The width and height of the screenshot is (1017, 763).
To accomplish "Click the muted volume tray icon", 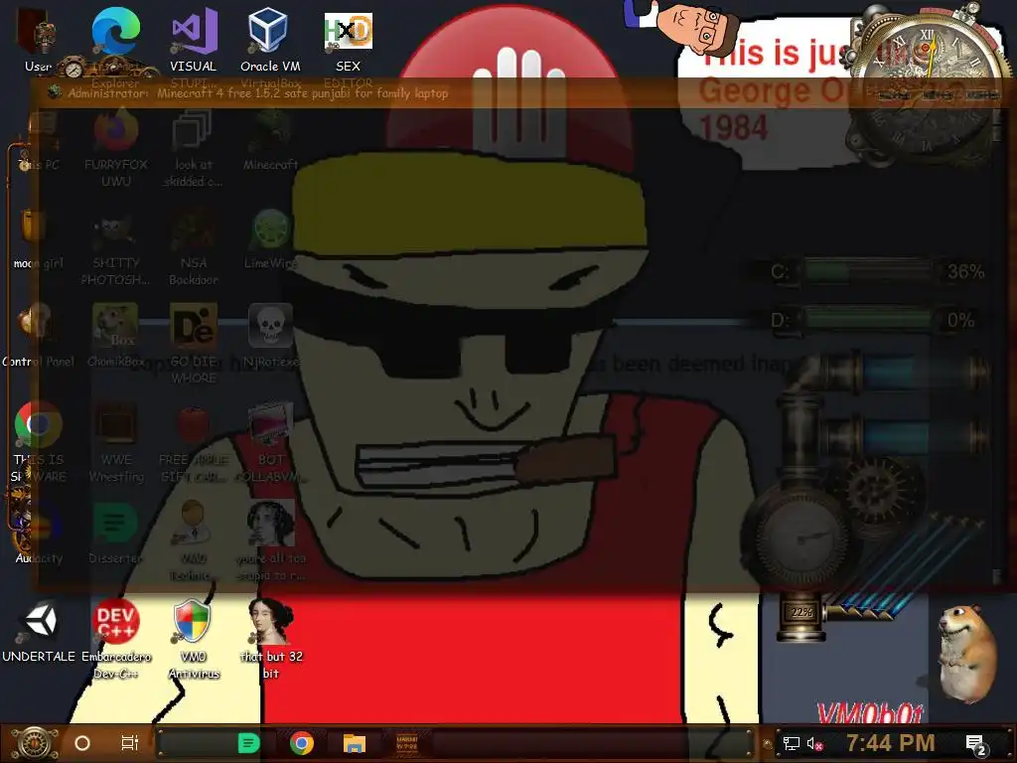I will click(x=815, y=743).
